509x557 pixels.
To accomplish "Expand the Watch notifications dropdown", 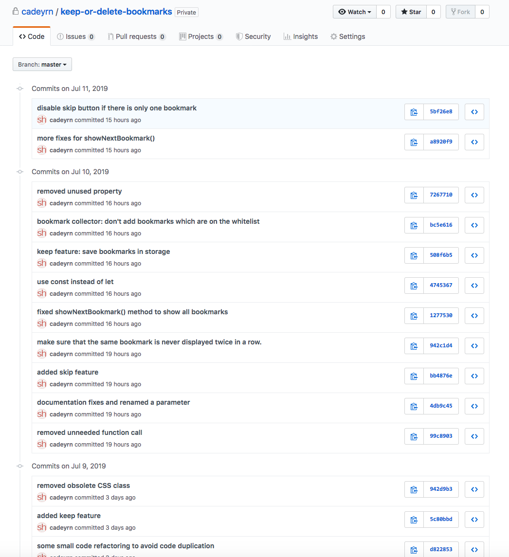I will 355,12.
